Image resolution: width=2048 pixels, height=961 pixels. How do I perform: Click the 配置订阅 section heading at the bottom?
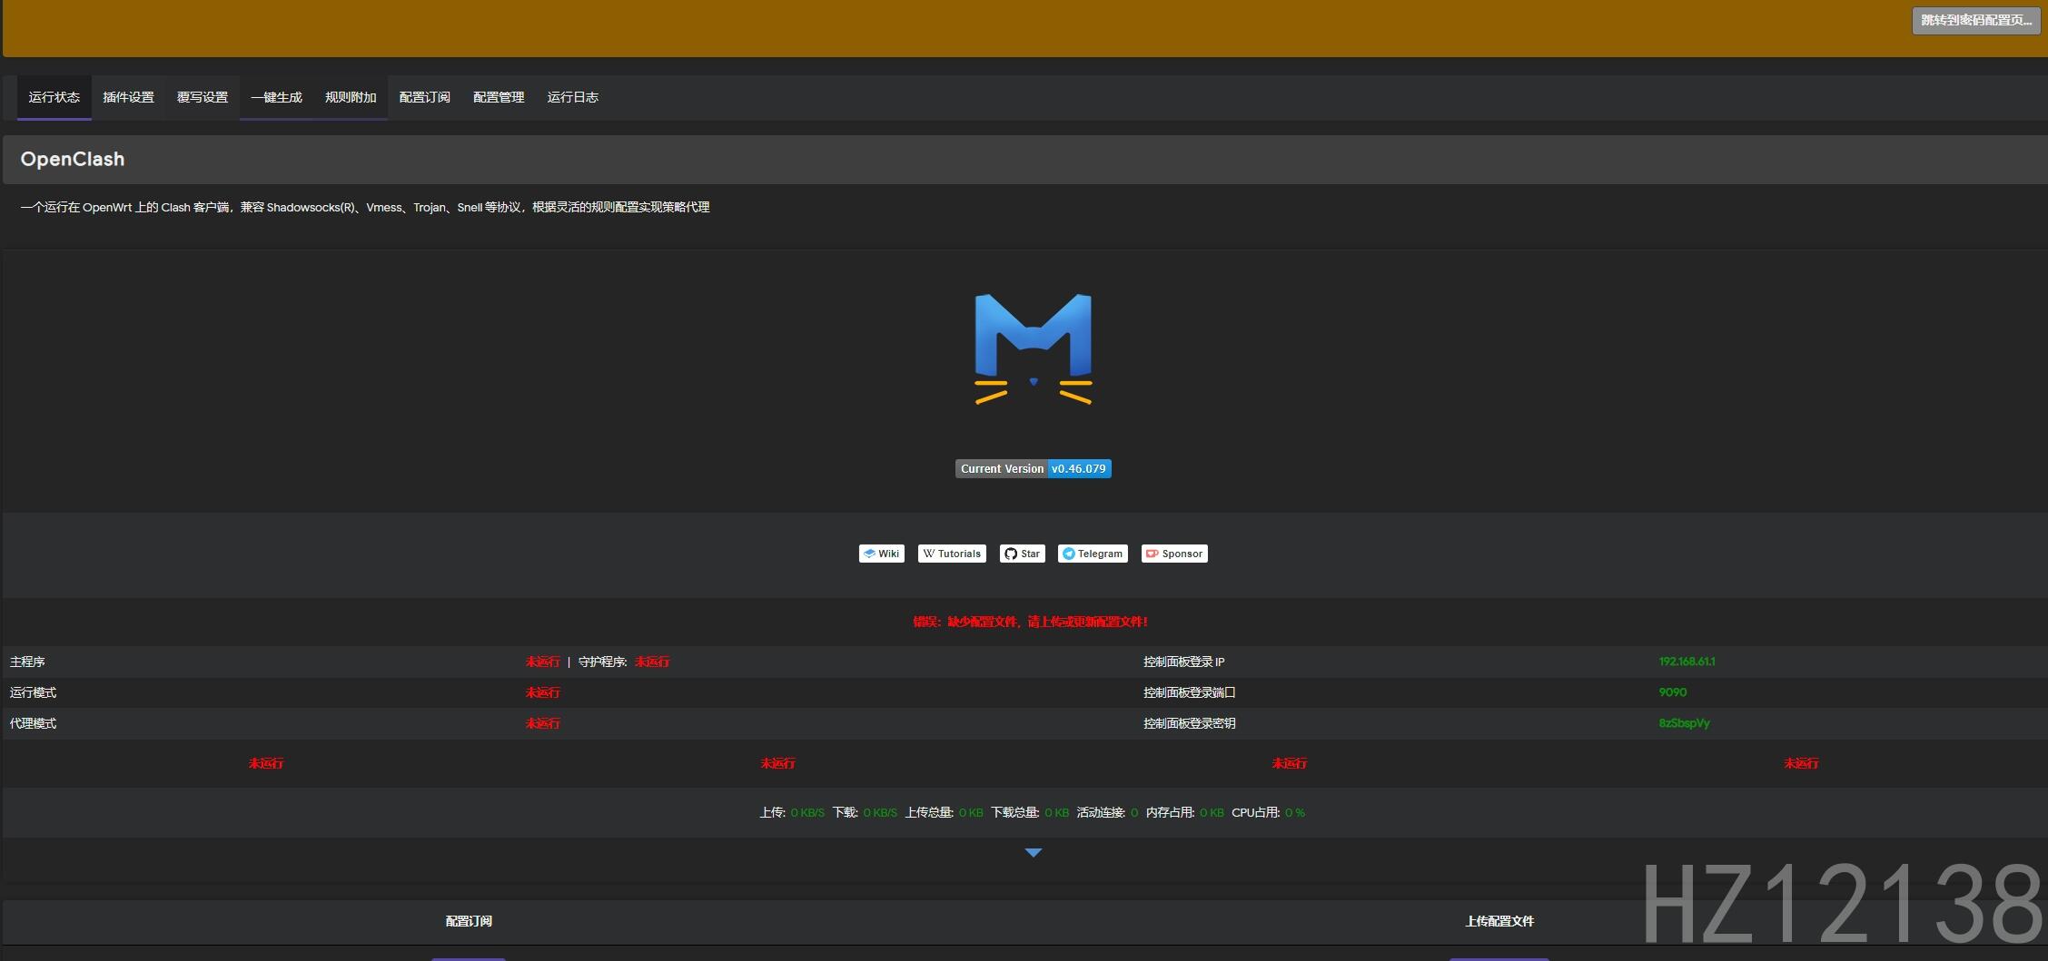point(469,921)
